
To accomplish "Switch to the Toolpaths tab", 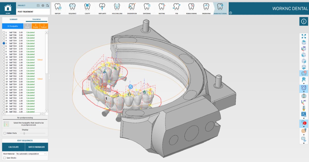I will pos(36,19).
